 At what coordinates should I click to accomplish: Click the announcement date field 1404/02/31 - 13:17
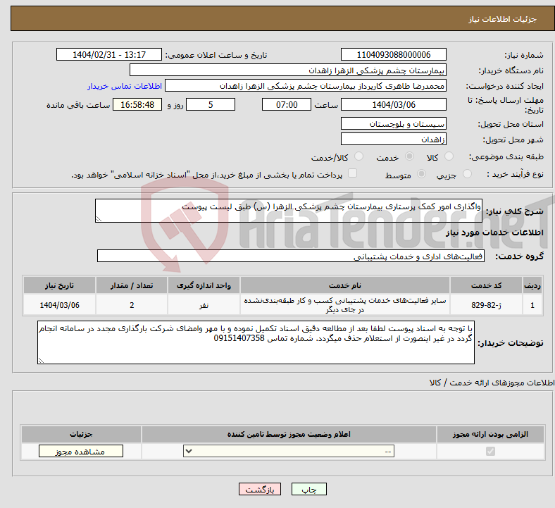(x=109, y=54)
